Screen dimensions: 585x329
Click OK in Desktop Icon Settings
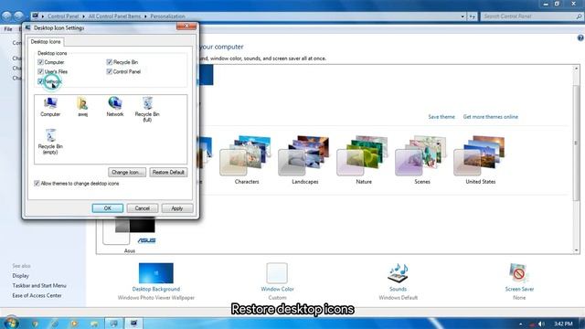click(108, 208)
